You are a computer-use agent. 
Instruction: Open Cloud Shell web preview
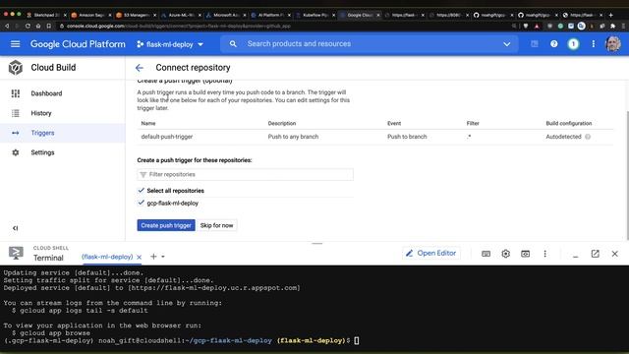coord(525,254)
